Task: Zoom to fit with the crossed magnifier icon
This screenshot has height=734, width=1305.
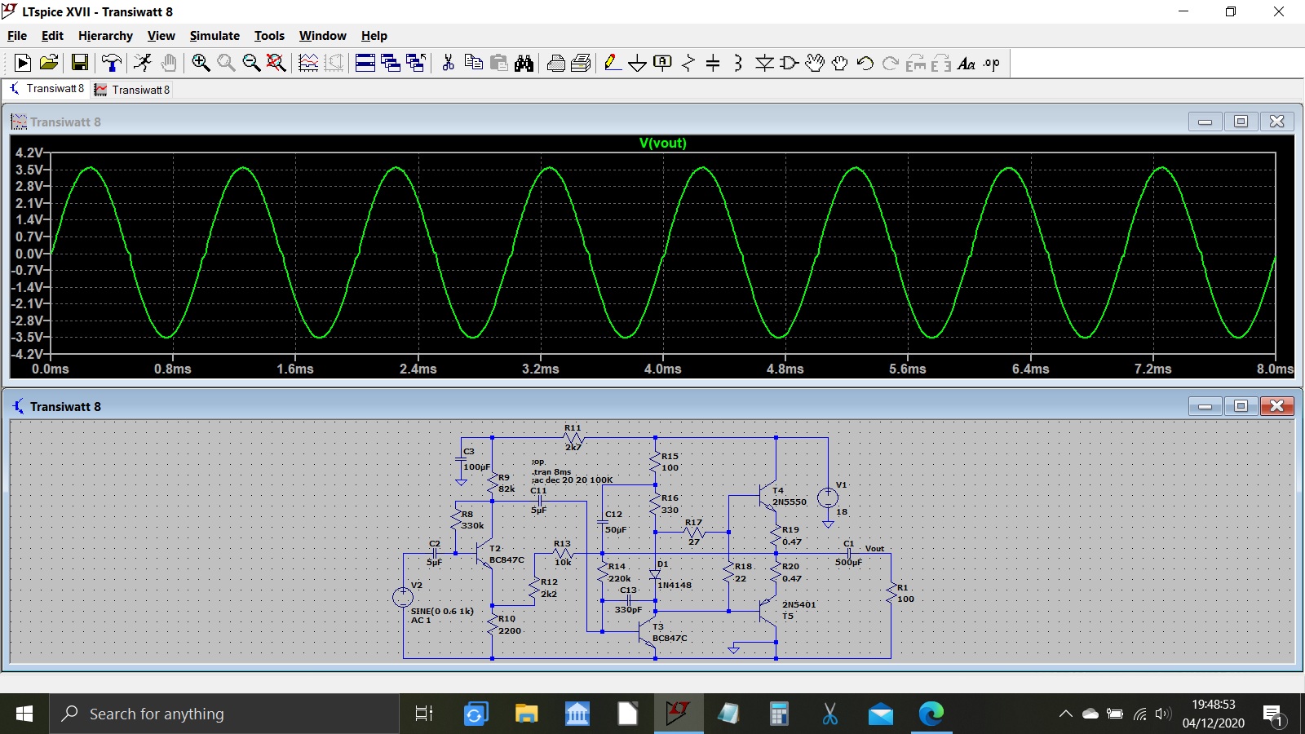Action: (276, 63)
